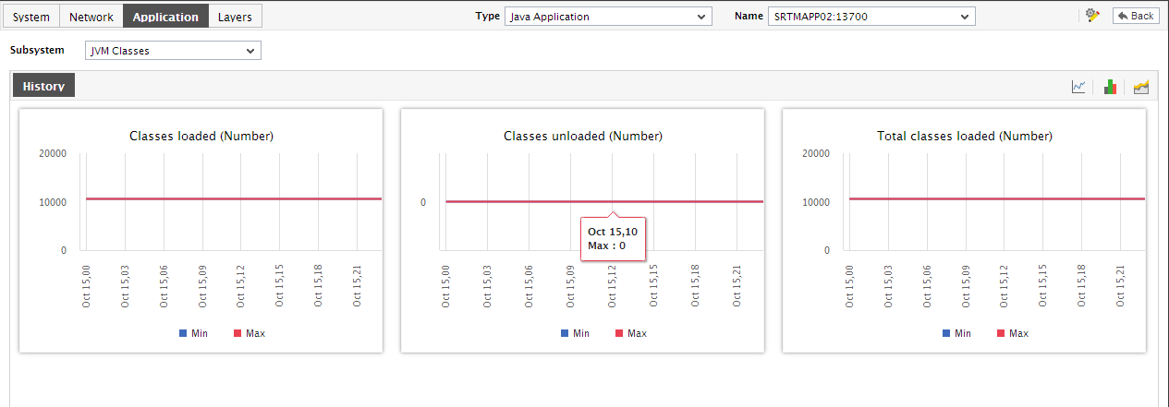
Task: Click the Subsystem label
Action: point(37,50)
